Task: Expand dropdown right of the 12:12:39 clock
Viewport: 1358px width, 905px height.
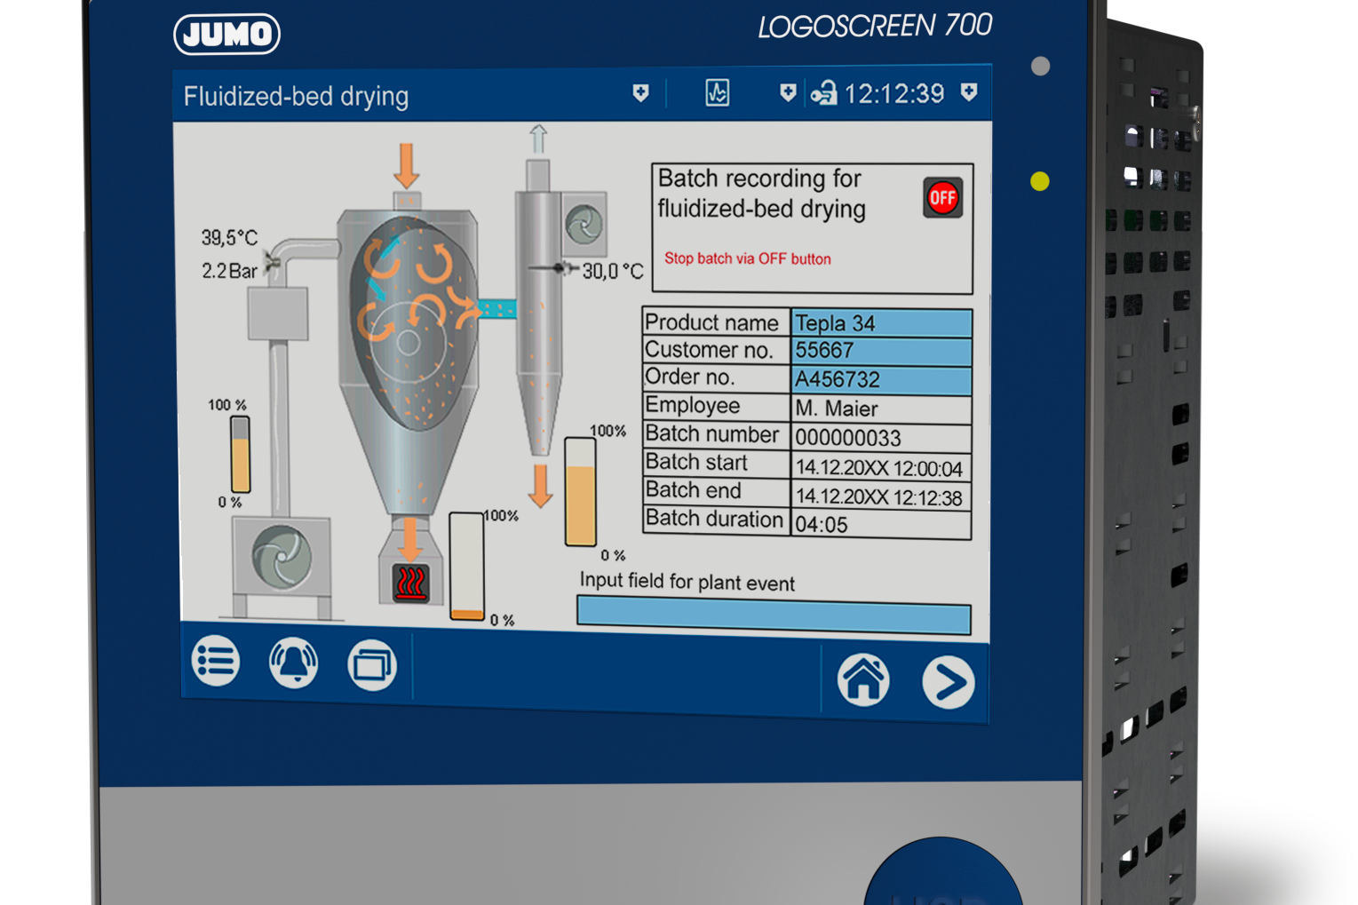Action: click(x=969, y=92)
